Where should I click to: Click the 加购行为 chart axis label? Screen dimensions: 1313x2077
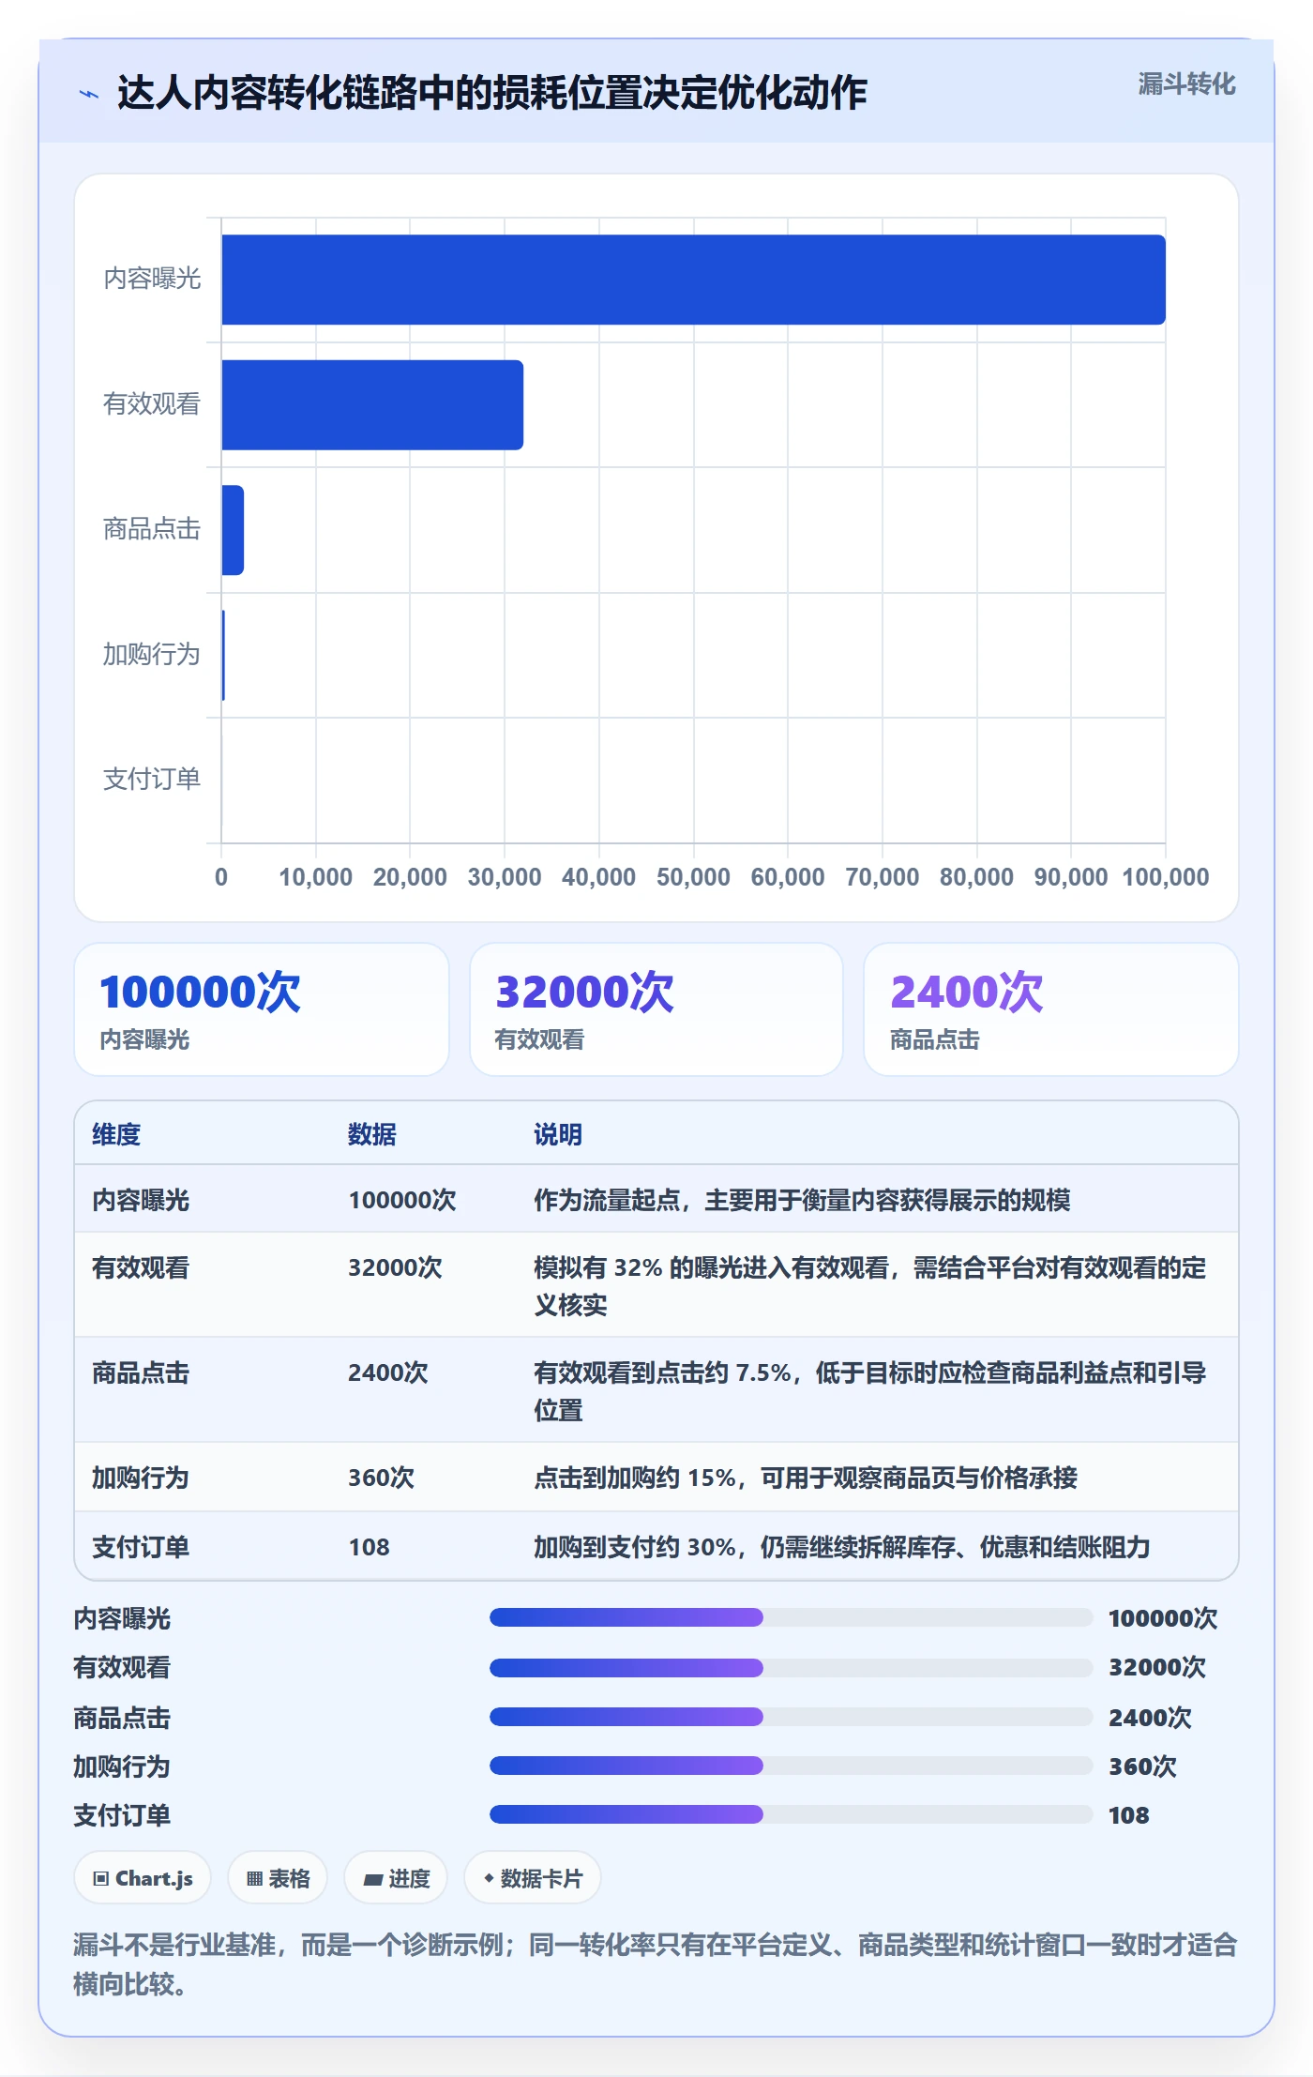(x=152, y=654)
